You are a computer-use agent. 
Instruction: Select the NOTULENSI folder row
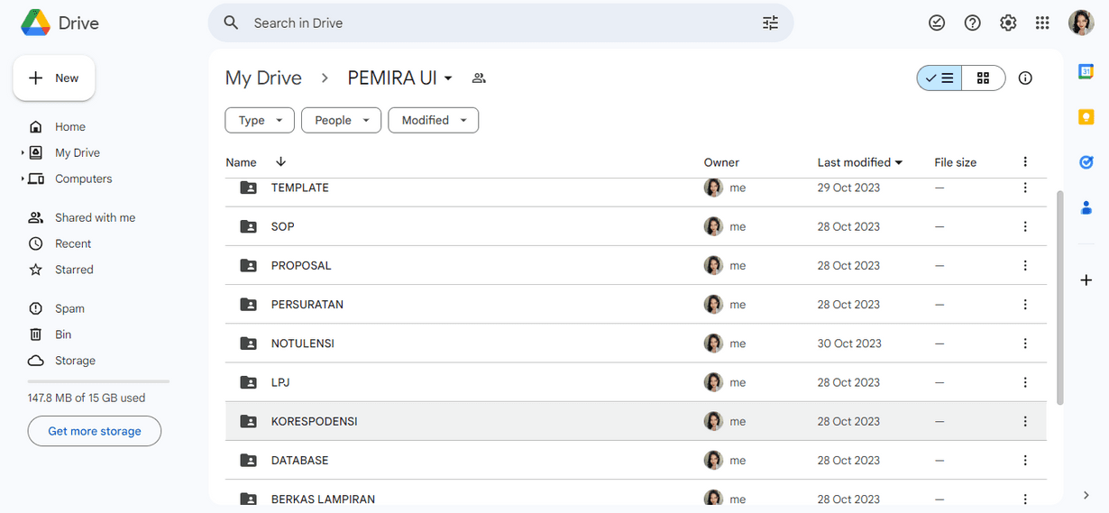636,344
